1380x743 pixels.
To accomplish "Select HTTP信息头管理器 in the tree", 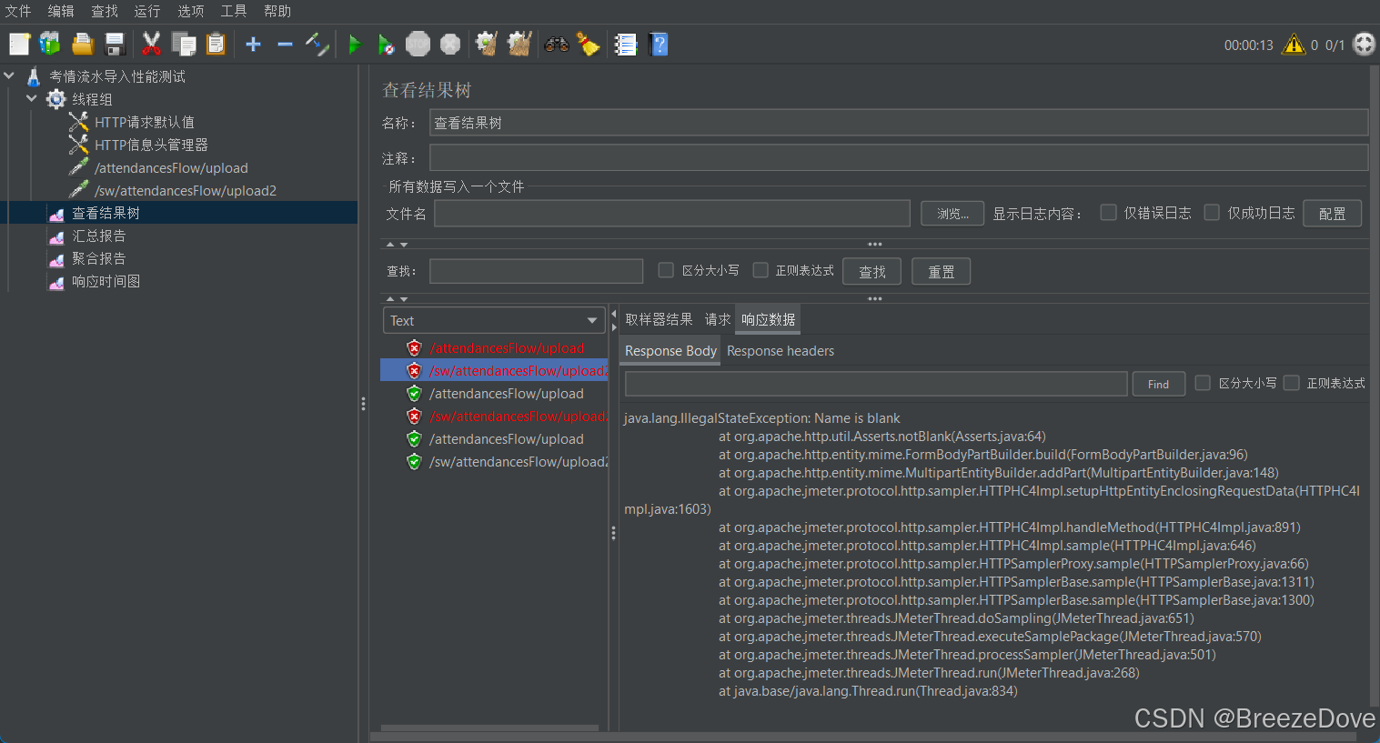I will (151, 145).
